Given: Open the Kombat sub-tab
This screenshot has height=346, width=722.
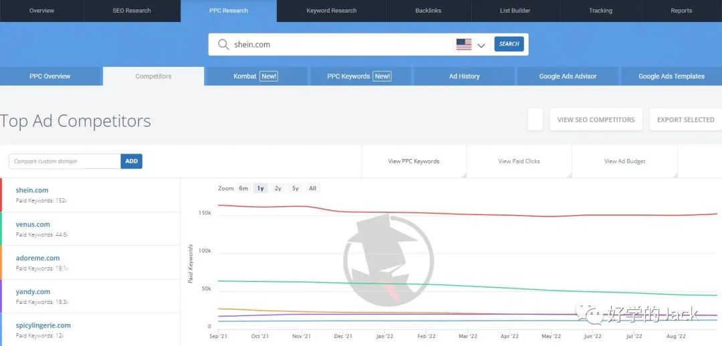Looking at the screenshot, I should (255, 76).
